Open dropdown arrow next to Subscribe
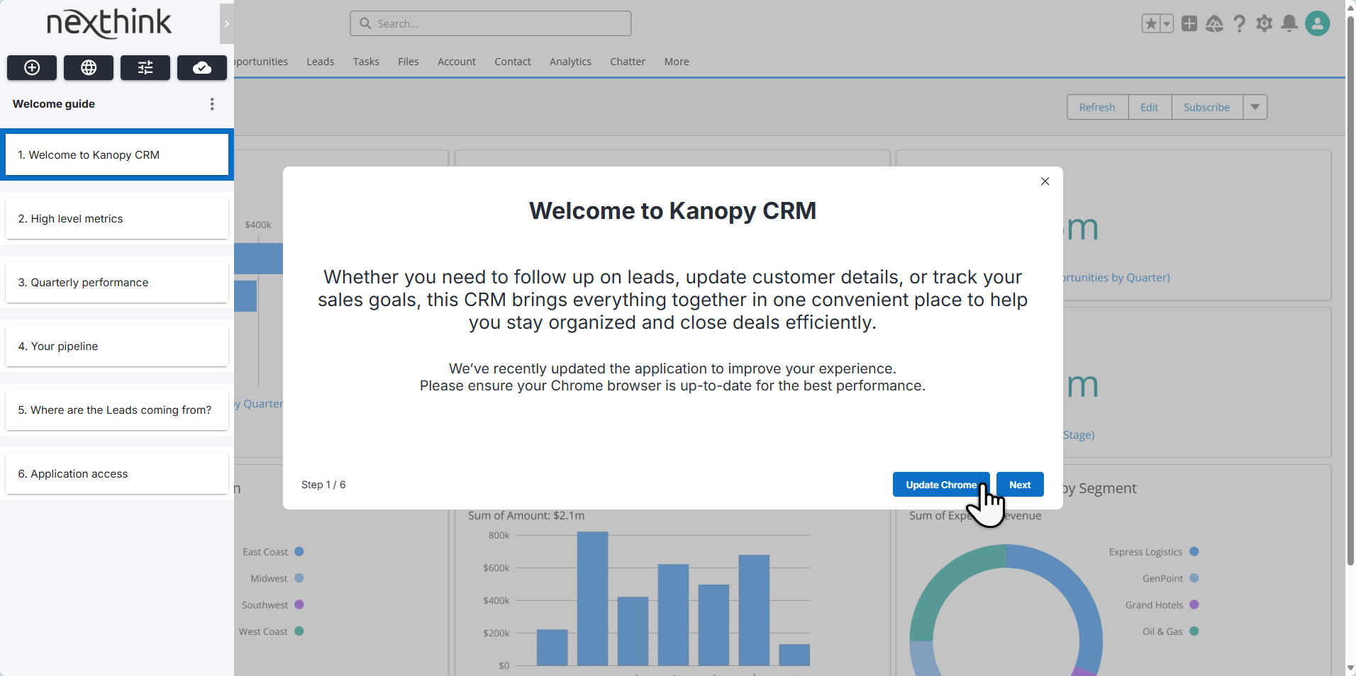The width and height of the screenshot is (1356, 676). [1255, 107]
